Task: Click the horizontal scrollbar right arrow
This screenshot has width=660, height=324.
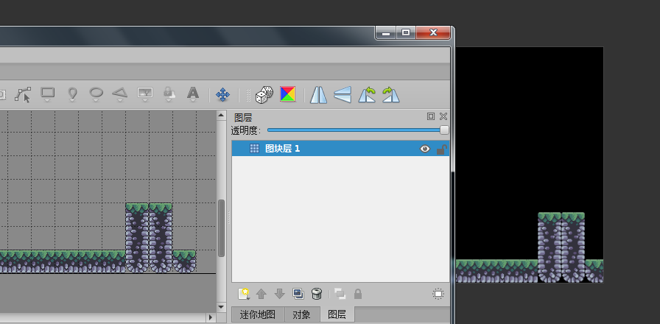Action: tap(211, 317)
